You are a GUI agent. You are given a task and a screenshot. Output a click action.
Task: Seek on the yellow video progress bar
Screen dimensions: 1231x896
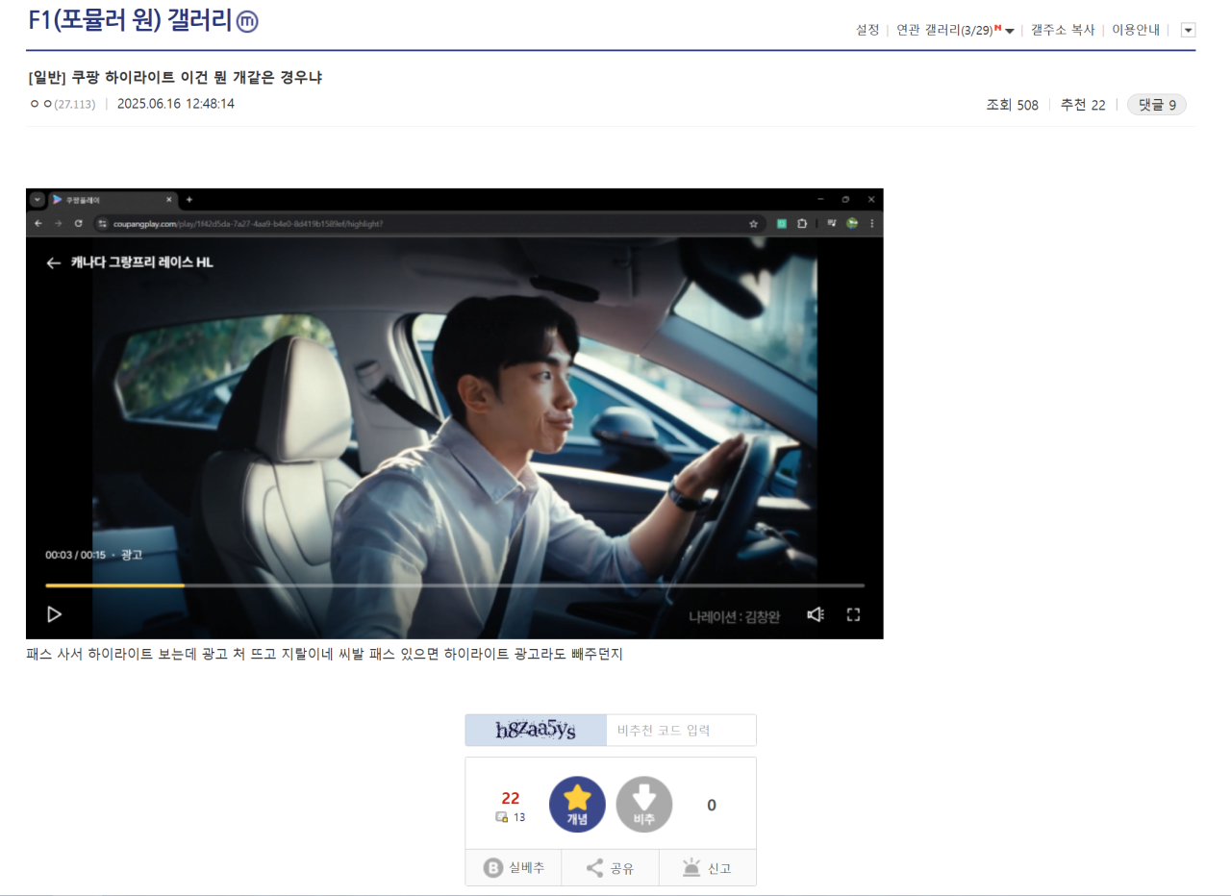tap(455, 585)
